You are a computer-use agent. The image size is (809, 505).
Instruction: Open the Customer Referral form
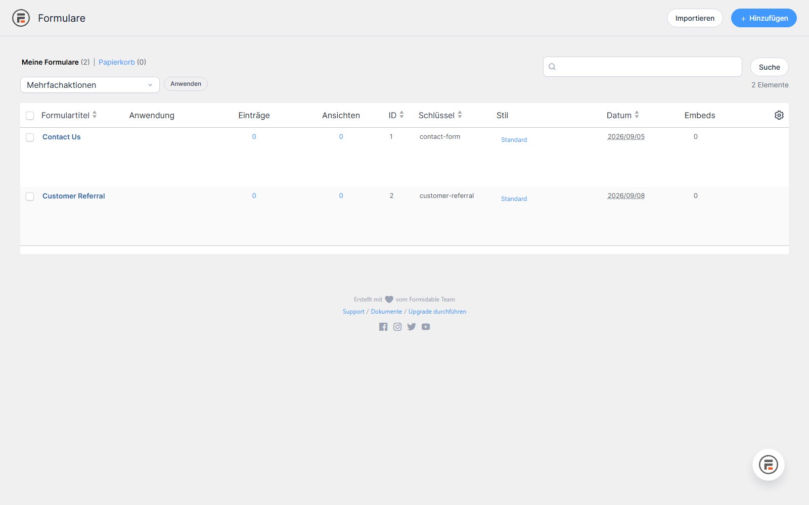pyautogui.click(x=74, y=196)
